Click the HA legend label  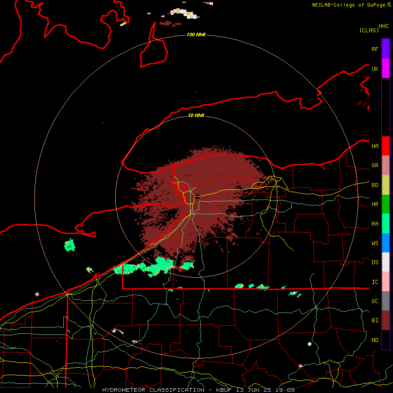(375, 146)
